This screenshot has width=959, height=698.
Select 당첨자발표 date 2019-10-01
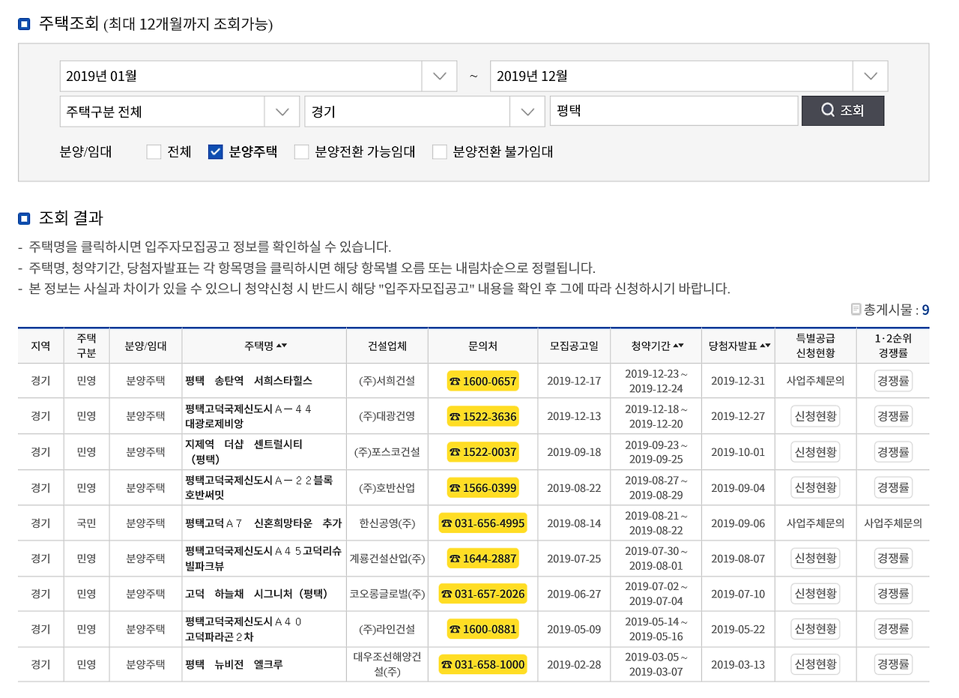(x=738, y=452)
